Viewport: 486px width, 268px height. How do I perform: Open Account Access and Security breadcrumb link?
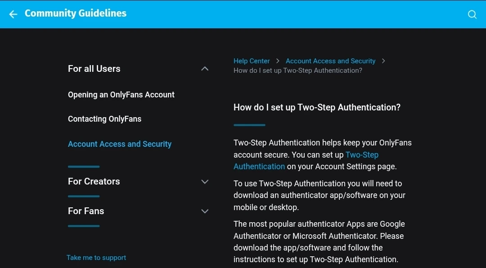coord(330,61)
